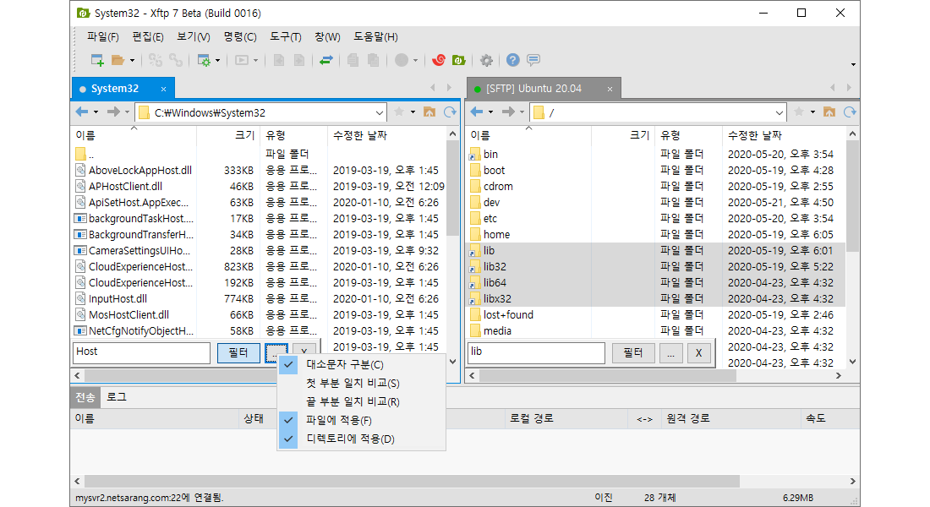Click the local pane favorites star icon
This screenshot has height=507, width=930.
399,112
